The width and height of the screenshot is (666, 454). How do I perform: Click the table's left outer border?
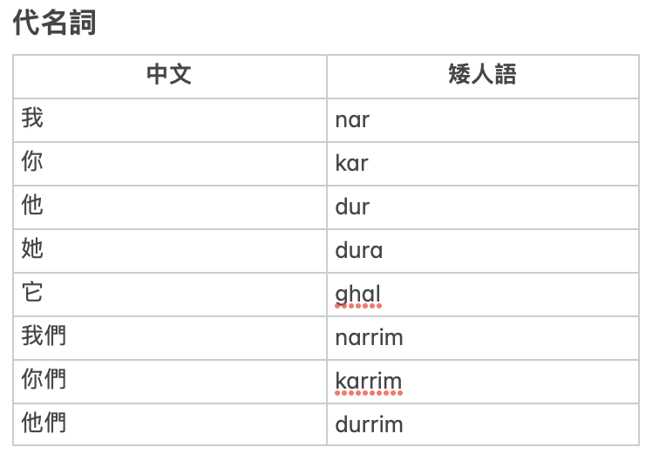[13, 250]
